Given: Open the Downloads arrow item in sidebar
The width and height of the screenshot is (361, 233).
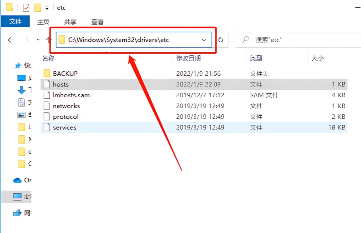Looking at the screenshot, I should point(21,90).
